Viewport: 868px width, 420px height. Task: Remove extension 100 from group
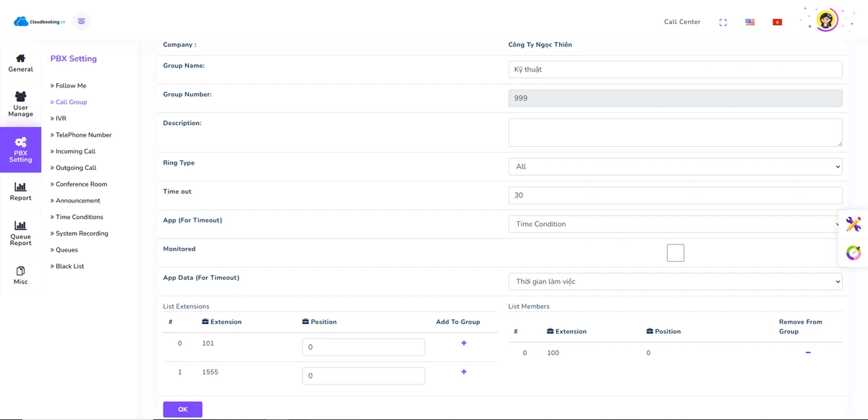coord(807,353)
